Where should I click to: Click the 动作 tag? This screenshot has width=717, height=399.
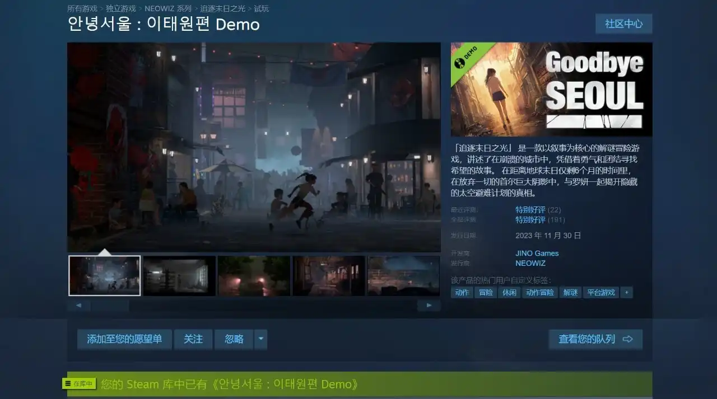tap(462, 293)
